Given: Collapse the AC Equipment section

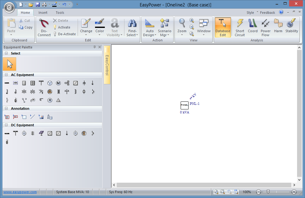Looking at the screenshot, I should tap(6, 75).
